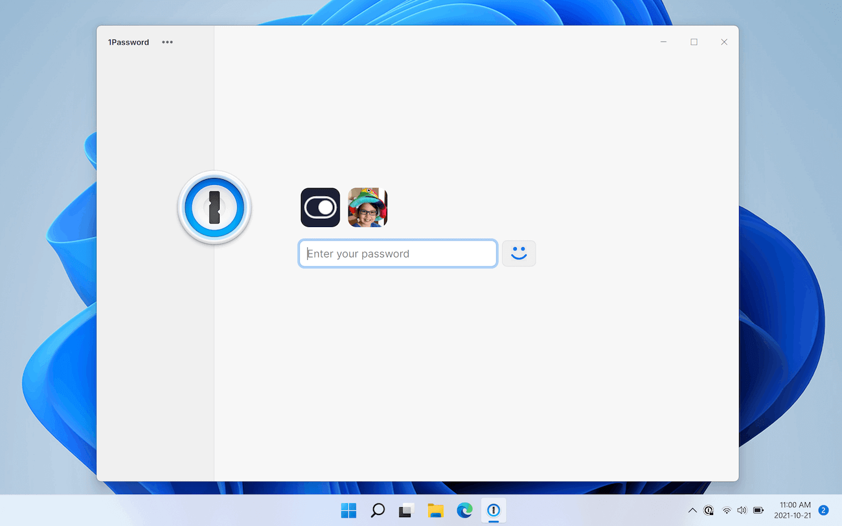Viewport: 842px width, 526px height.
Task: Click the 1Password system tray icon
Action: [709, 510]
